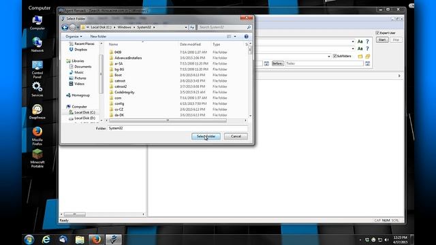This screenshot has width=436, height=245.
Task: Expand the view options dropdown arrow
Action: (235, 36)
